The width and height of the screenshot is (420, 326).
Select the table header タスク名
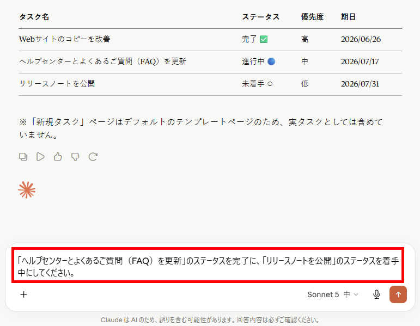click(34, 17)
